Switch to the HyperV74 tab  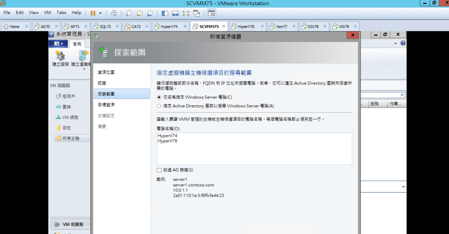[x=168, y=26]
